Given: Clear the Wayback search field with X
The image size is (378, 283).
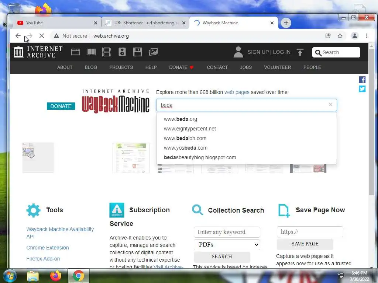Looking at the screenshot, I should [330, 104].
